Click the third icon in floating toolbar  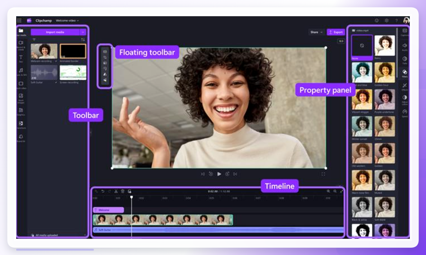coord(105,63)
